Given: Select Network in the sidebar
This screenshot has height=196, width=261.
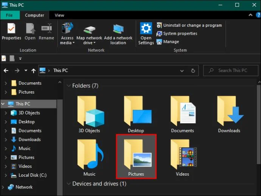Looking at the screenshot, I should point(20,187).
